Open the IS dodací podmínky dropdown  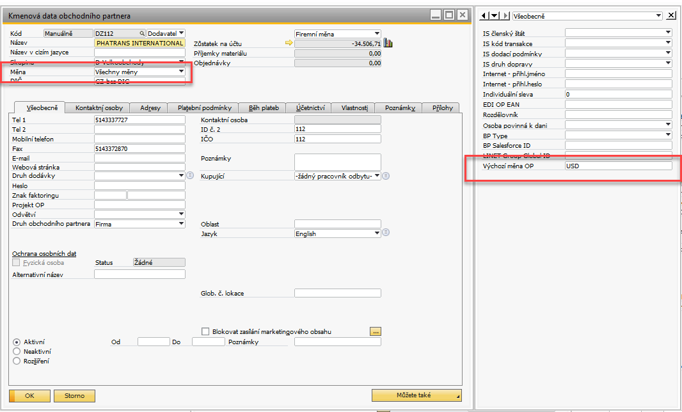pos(668,52)
